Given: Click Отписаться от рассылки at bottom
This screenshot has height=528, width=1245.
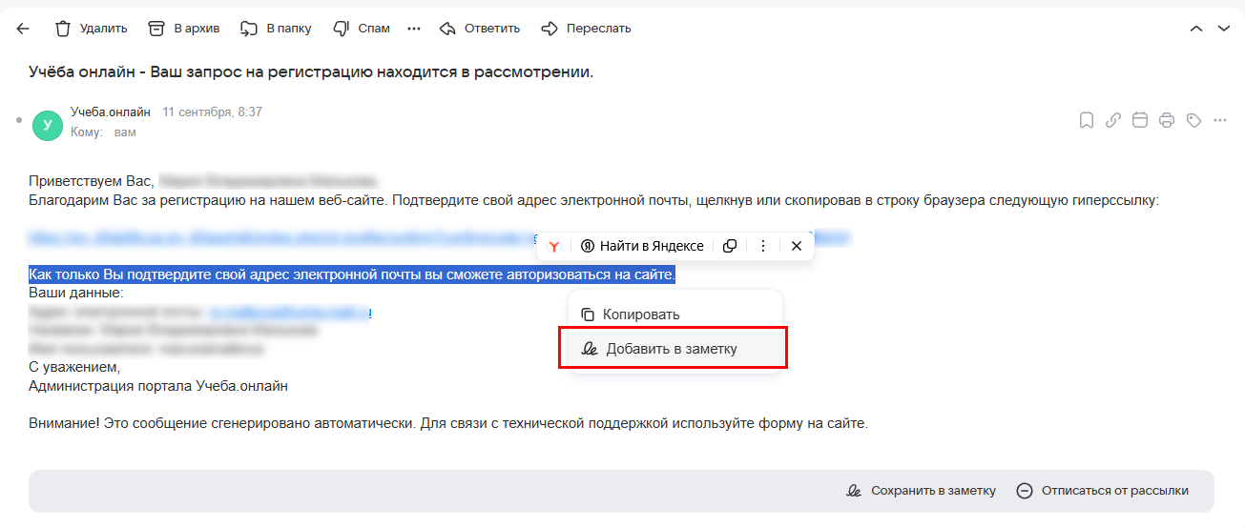Looking at the screenshot, I should click(1103, 491).
